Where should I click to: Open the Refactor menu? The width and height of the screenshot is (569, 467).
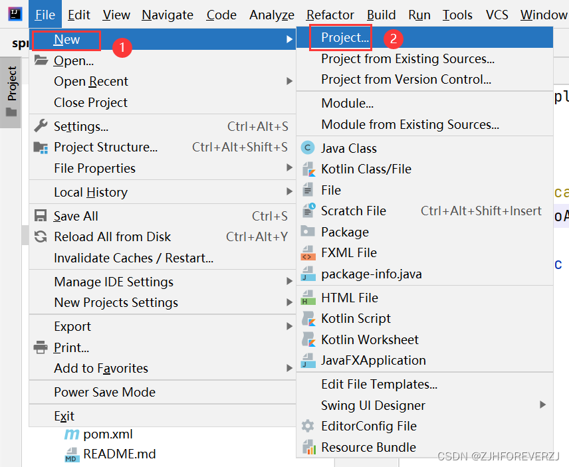tap(330, 15)
